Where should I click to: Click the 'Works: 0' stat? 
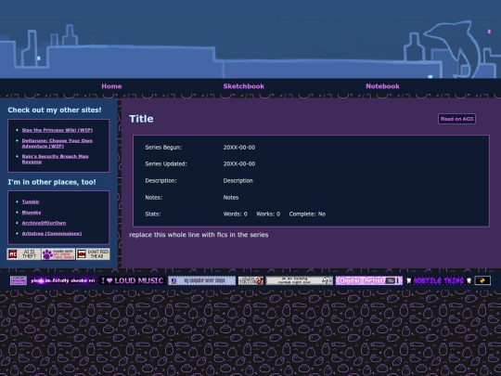click(x=268, y=214)
